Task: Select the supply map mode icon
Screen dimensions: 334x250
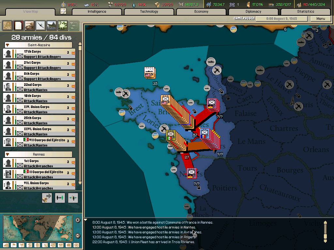Action: (x=45, y=246)
